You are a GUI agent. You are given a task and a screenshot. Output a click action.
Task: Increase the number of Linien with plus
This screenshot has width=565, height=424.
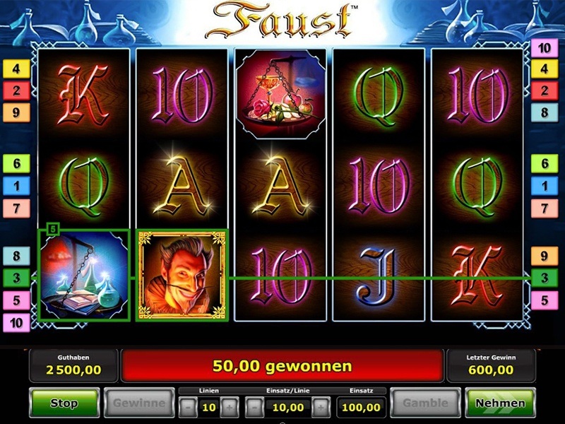point(230,408)
